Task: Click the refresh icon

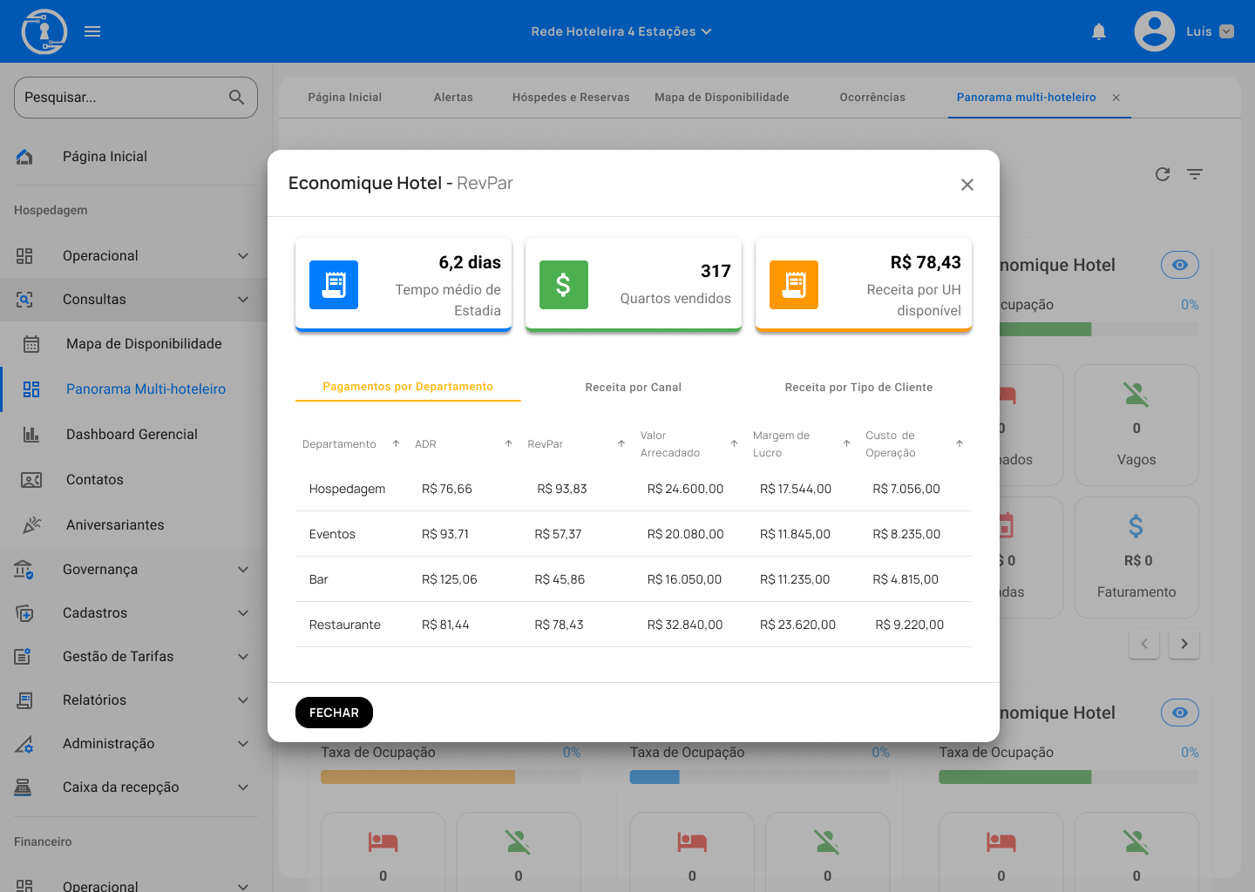Action: [x=1162, y=174]
